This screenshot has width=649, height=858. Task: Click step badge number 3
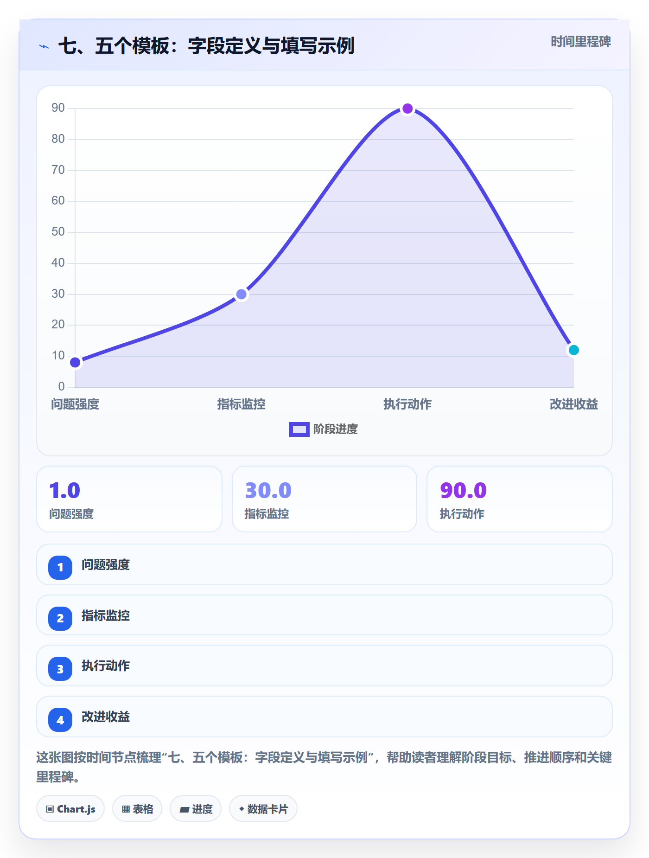[x=60, y=669]
